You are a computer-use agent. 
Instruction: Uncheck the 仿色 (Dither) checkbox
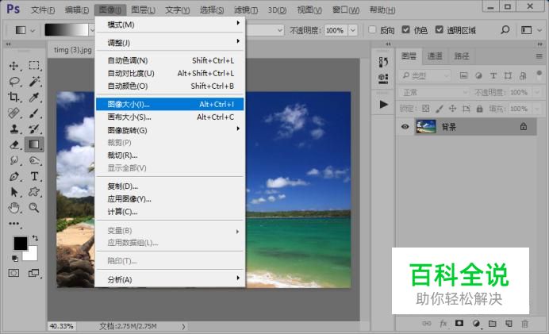pyautogui.click(x=406, y=30)
